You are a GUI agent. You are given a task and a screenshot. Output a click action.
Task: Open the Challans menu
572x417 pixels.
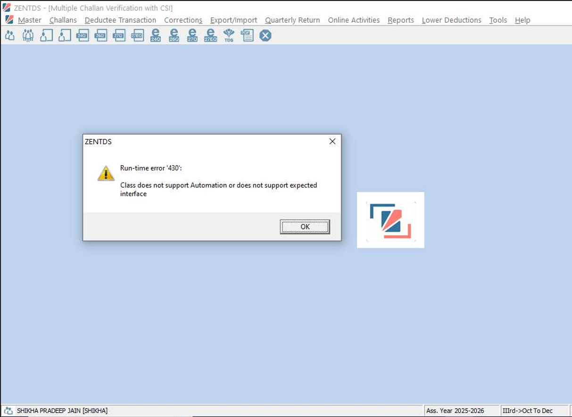(63, 20)
